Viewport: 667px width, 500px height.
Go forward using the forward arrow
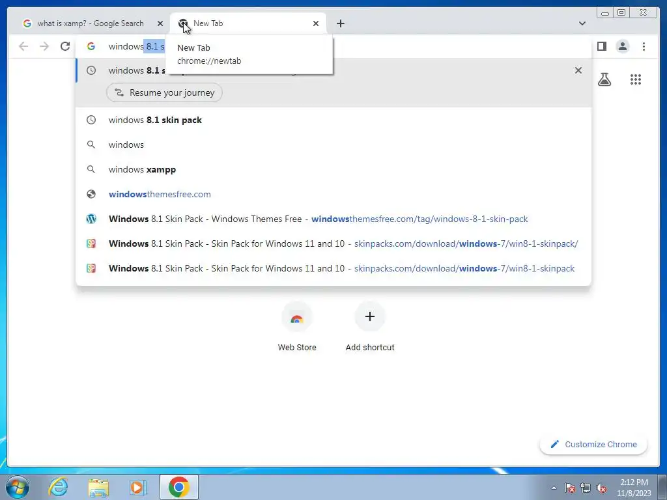(44, 46)
